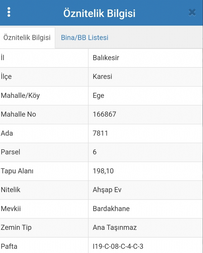Image resolution: width=203 pixels, height=253 pixels.
Task: Switch to the Bina/BB Listesi tab
Action: 84,38
